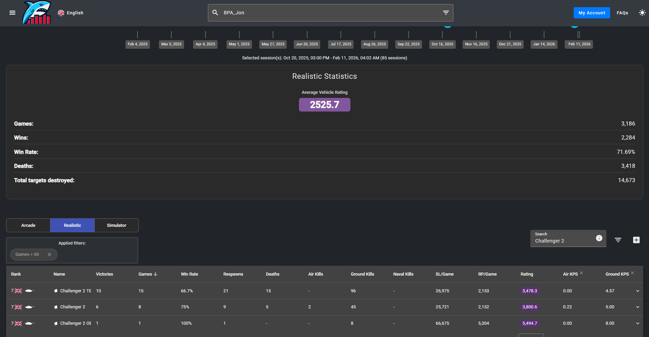Open search filter options in player search bar
This screenshot has height=337, width=649.
[x=446, y=13]
